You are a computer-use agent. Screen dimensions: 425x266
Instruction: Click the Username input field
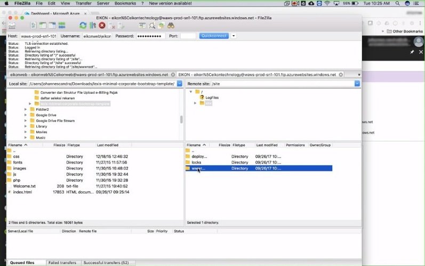point(97,36)
